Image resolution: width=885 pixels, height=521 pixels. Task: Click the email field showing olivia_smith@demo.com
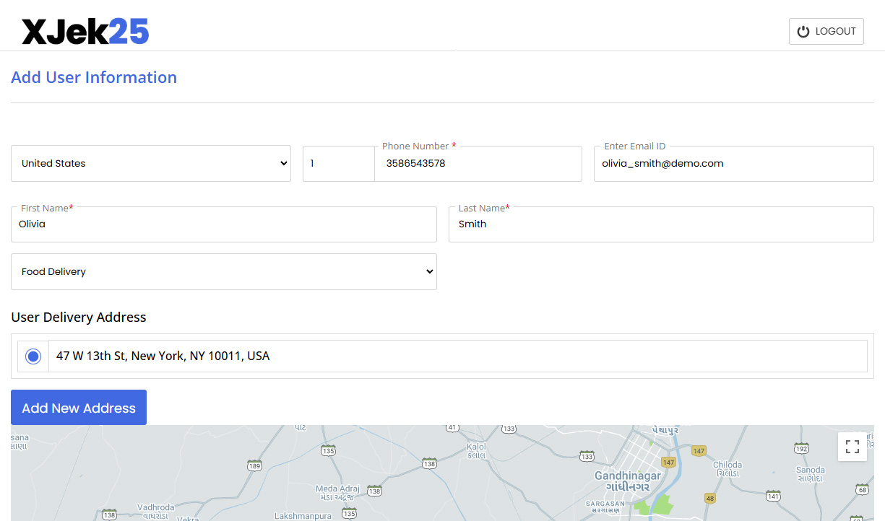[x=733, y=163]
